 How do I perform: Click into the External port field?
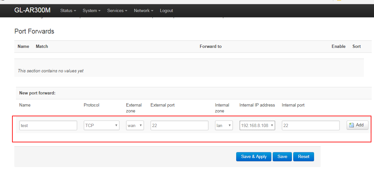179,125
